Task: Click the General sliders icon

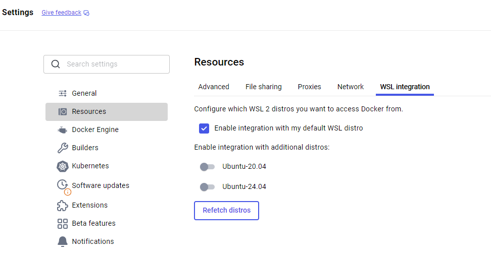Action: click(63, 93)
